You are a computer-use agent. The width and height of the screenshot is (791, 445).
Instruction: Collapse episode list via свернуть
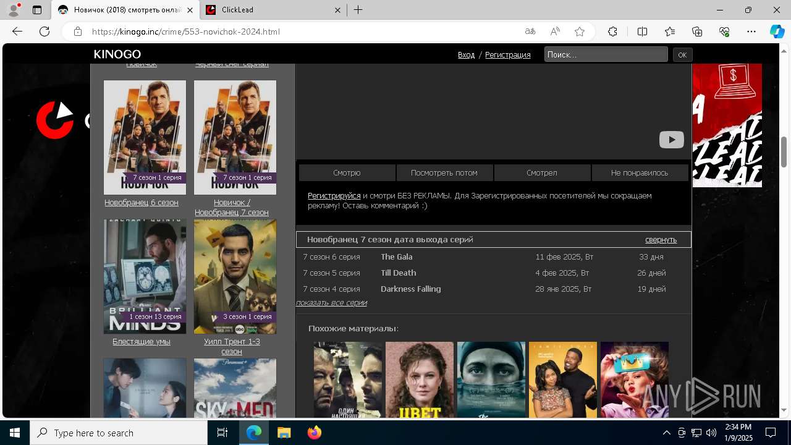tap(661, 240)
